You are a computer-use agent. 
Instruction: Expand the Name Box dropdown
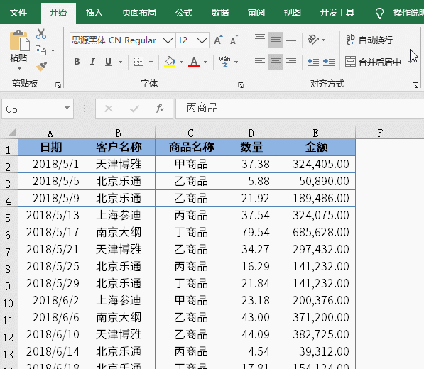67,108
